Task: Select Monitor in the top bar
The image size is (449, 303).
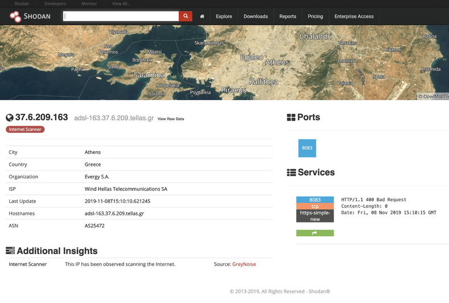Action: click(89, 4)
